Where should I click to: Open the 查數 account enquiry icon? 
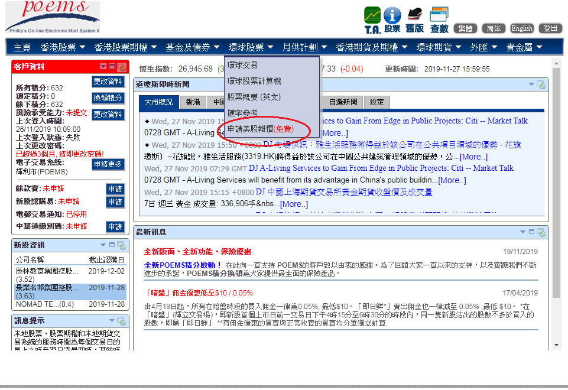tap(439, 19)
